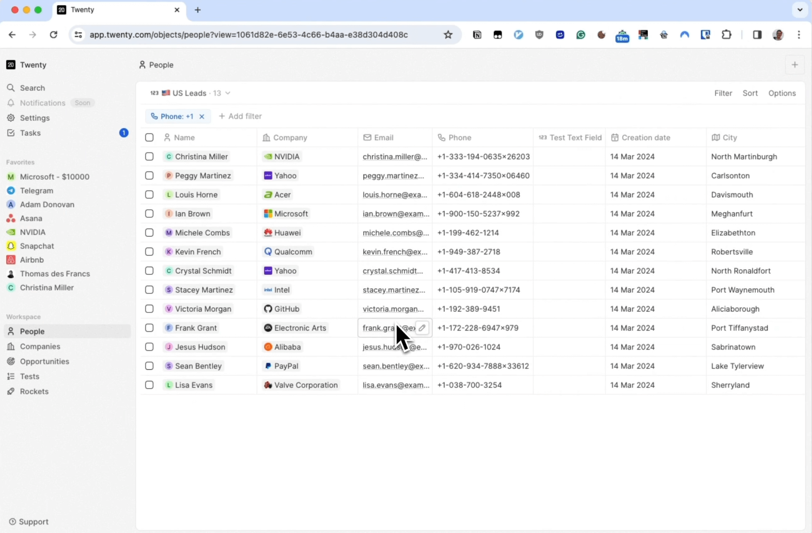812x533 pixels.
Task: Open Chrome tab search dropdown arrow
Action: (x=800, y=10)
